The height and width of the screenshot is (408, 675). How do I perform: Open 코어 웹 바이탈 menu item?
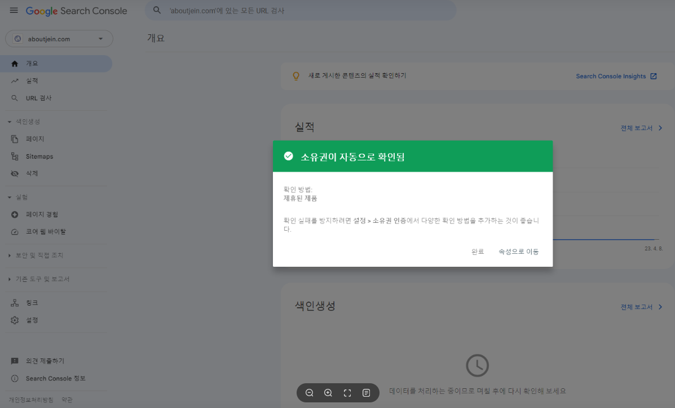pos(56,231)
